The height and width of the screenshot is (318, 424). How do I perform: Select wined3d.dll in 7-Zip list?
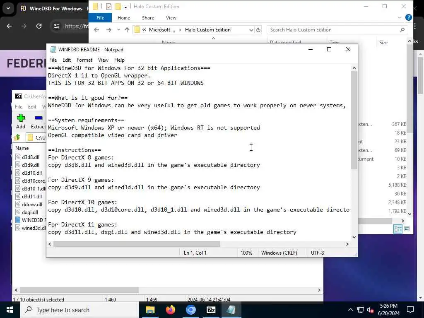pos(31,228)
